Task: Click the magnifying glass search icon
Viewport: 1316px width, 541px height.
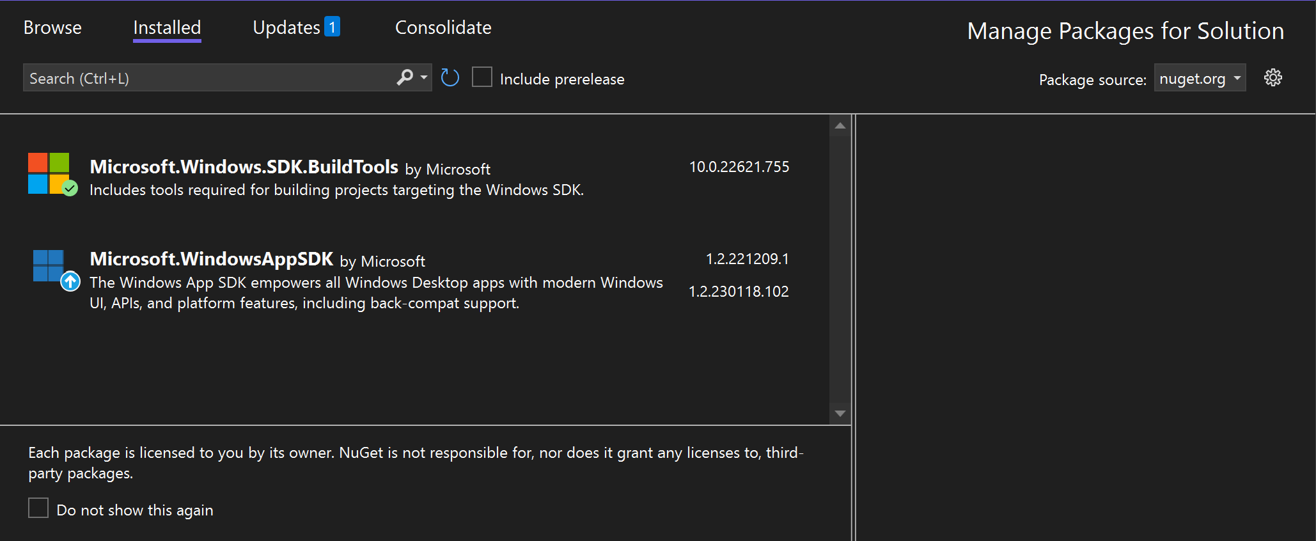Action: point(405,77)
